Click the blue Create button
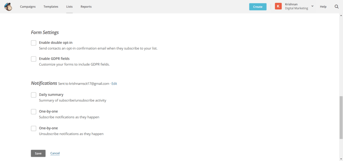343x161 pixels. pyautogui.click(x=258, y=7)
